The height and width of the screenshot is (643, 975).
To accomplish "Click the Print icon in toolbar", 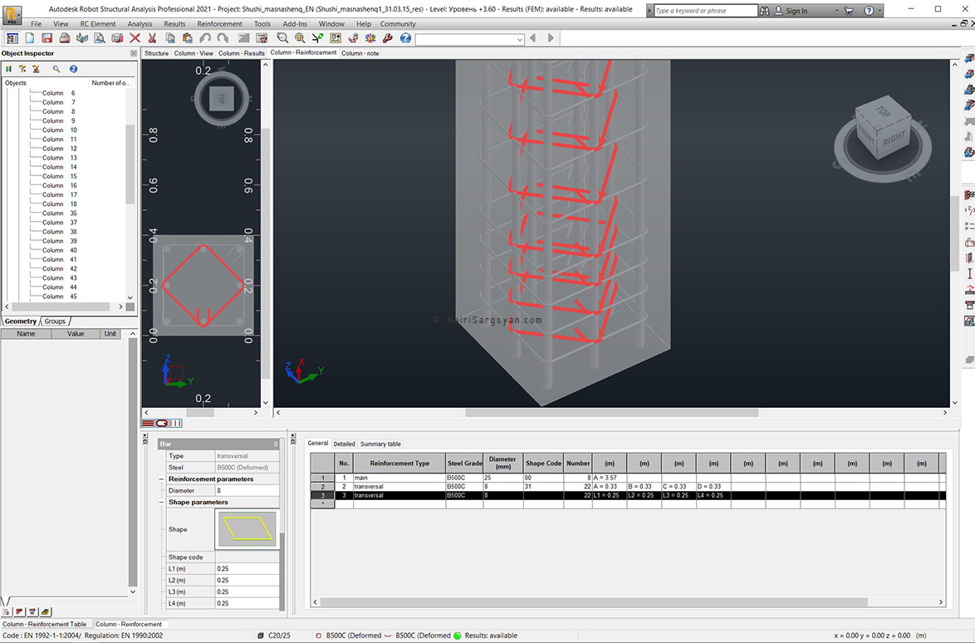I will 64,38.
